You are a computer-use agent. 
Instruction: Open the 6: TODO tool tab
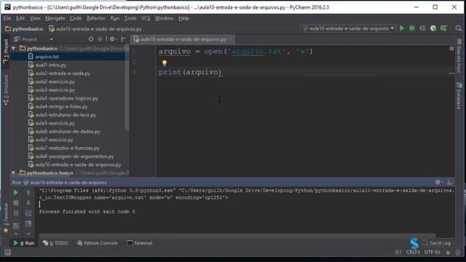(x=55, y=243)
